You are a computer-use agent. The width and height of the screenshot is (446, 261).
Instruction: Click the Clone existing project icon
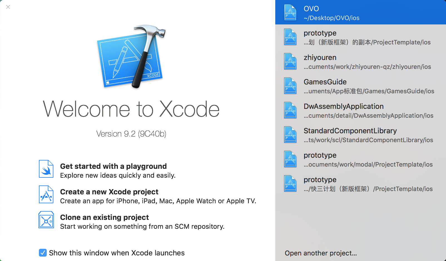[46, 220]
